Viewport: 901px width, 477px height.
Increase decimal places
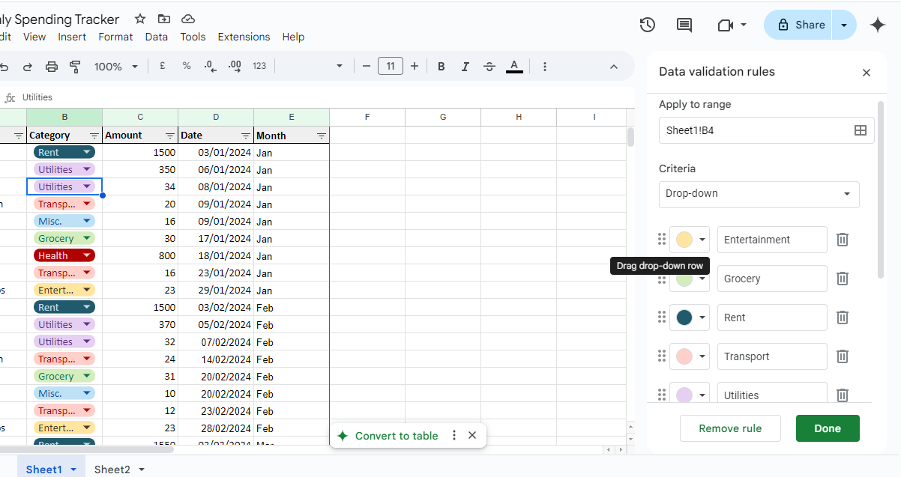[235, 66]
